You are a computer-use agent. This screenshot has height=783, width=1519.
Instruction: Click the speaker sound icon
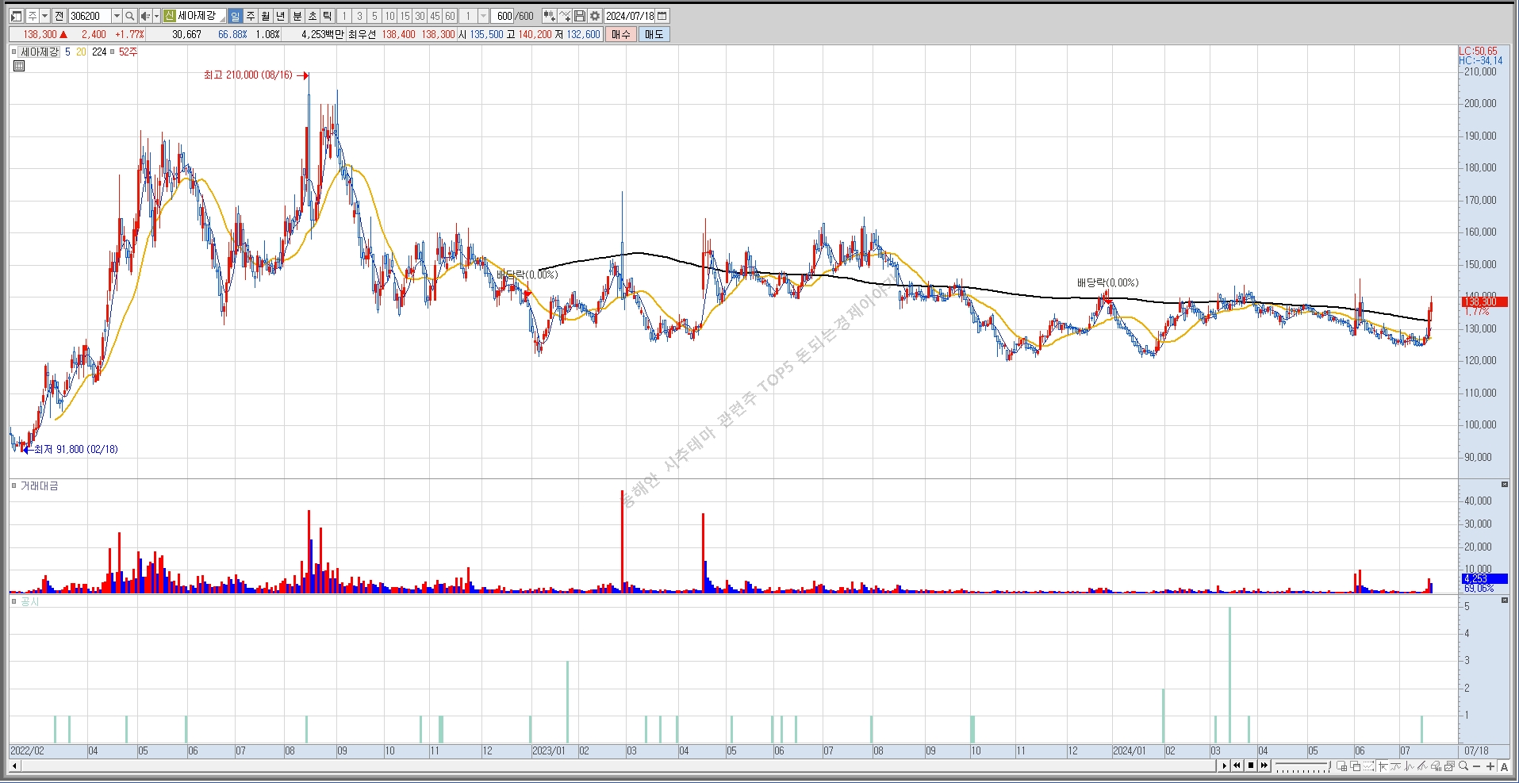pos(144,16)
